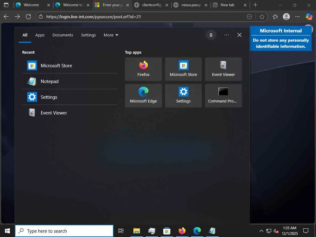This screenshot has width=316, height=237.
Task: View site information lock icon
Action: point(41,17)
